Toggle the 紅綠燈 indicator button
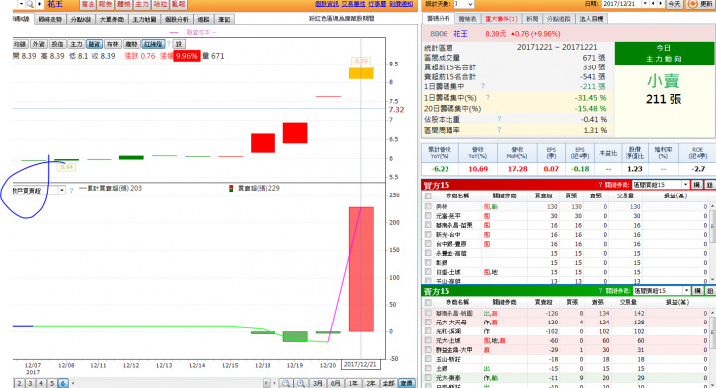Image resolution: width=716 pixels, height=388 pixels. point(152,44)
